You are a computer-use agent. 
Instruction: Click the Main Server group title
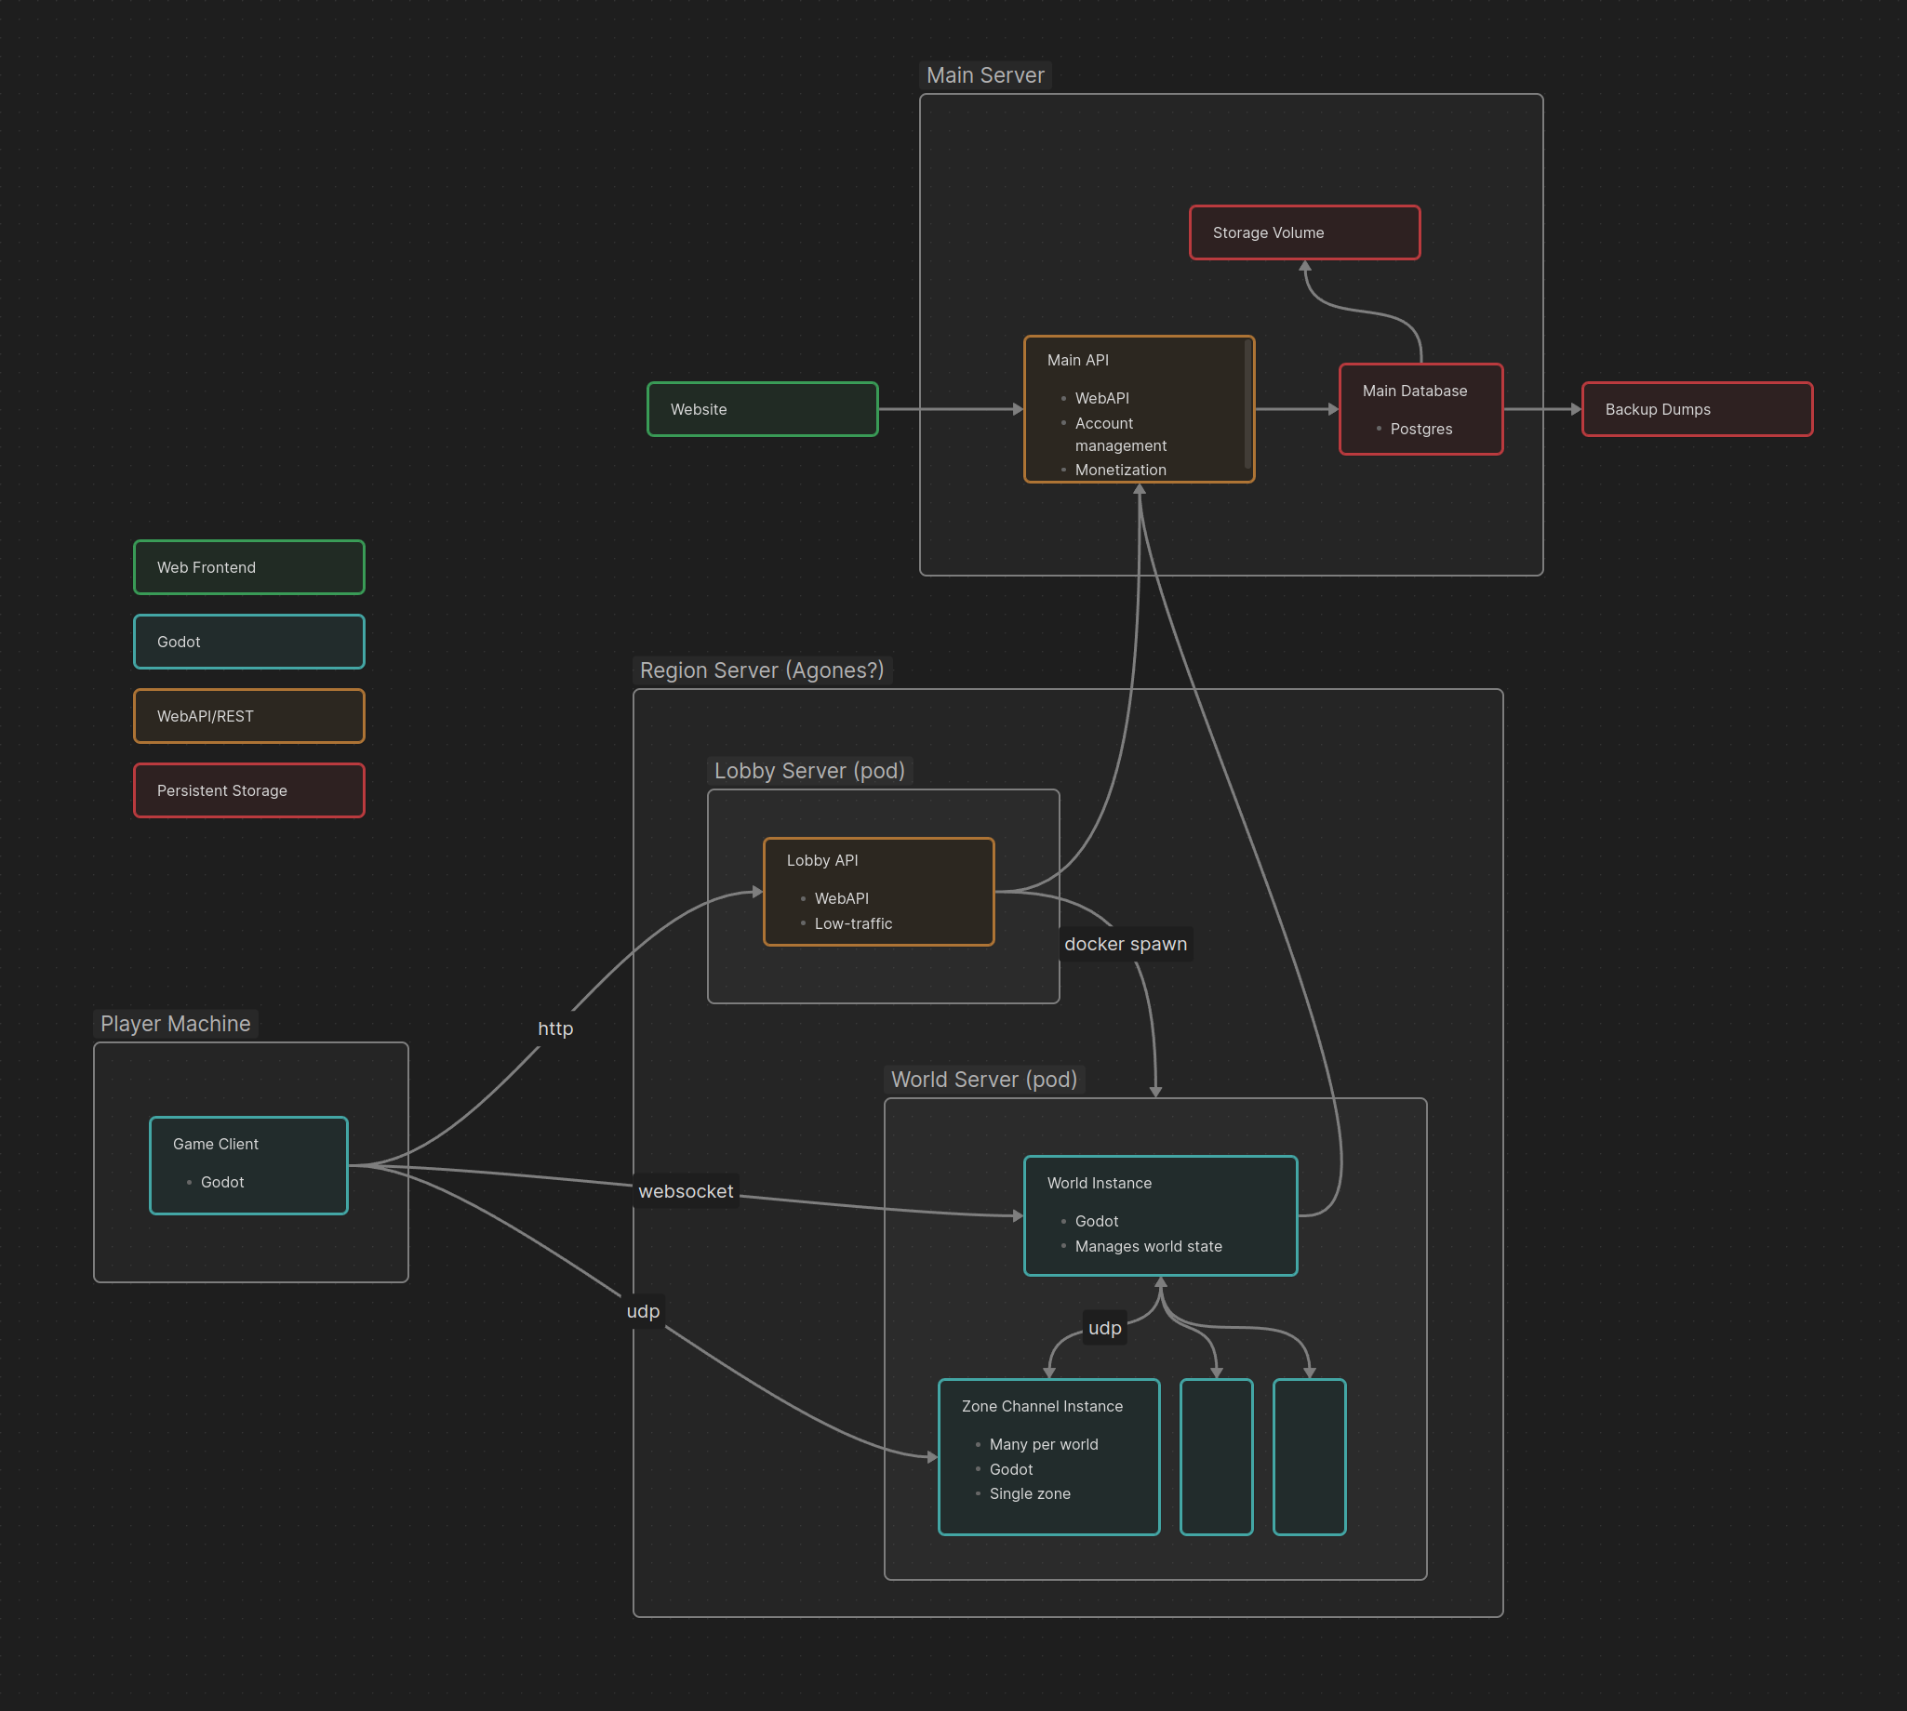click(x=985, y=75)
